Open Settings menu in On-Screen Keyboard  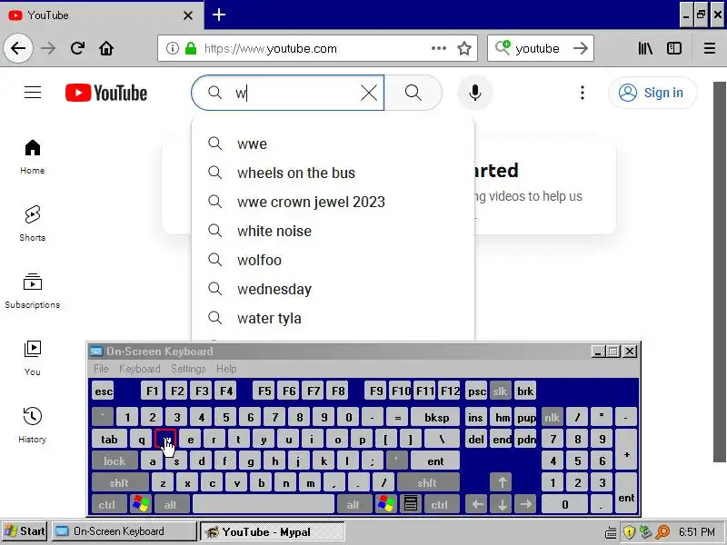(x=188, y=369)
